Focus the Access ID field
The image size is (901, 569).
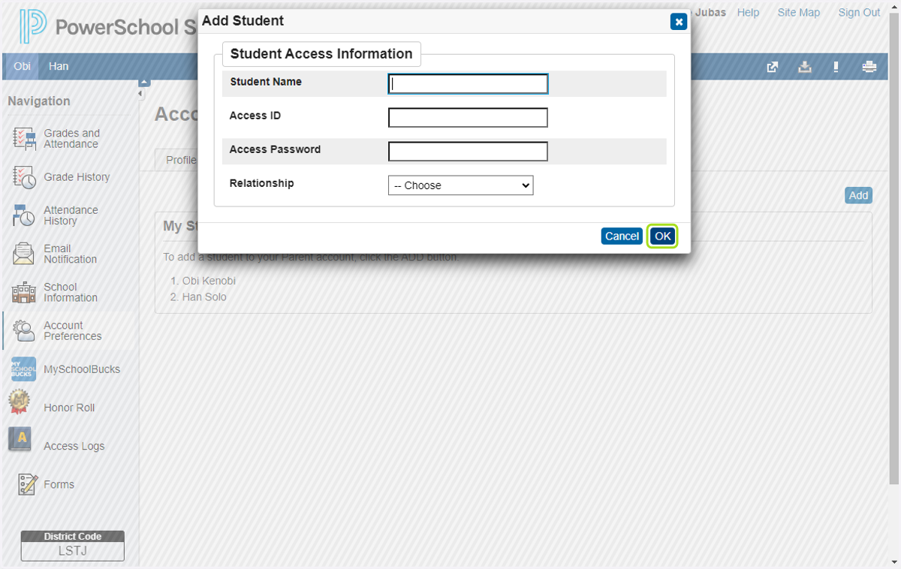(x=468, y=118)
